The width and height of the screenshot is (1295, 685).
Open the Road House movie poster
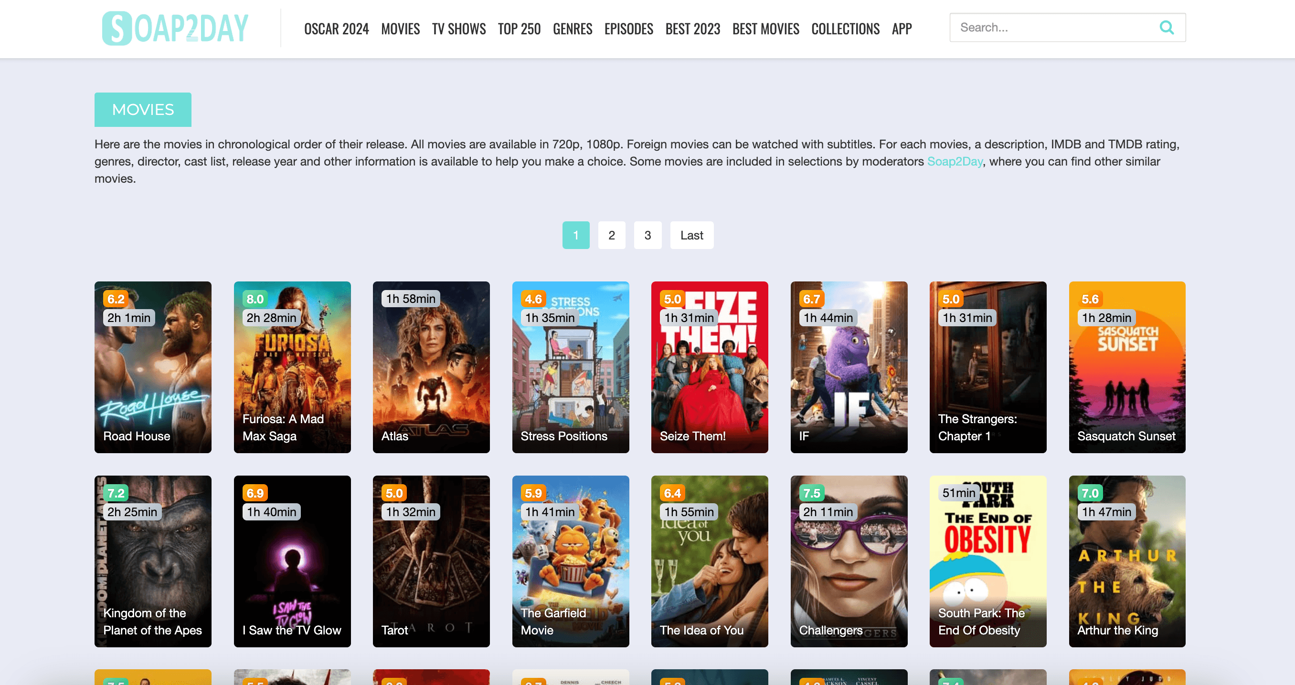tap(153, 367)
